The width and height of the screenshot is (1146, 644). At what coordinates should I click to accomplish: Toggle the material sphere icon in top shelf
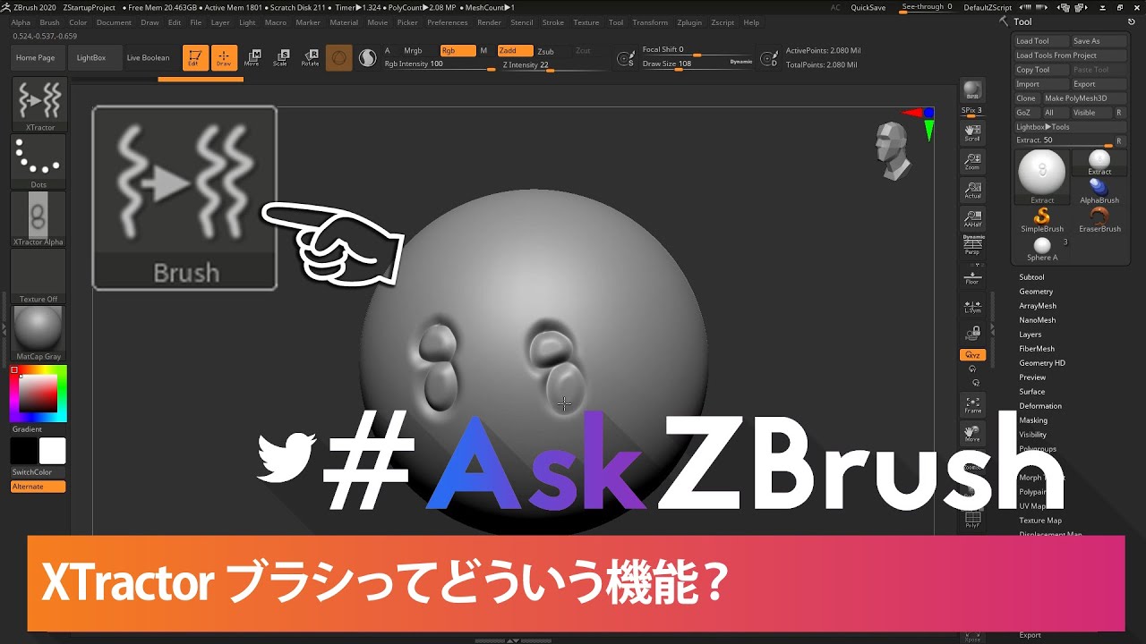tap(338, 58)
